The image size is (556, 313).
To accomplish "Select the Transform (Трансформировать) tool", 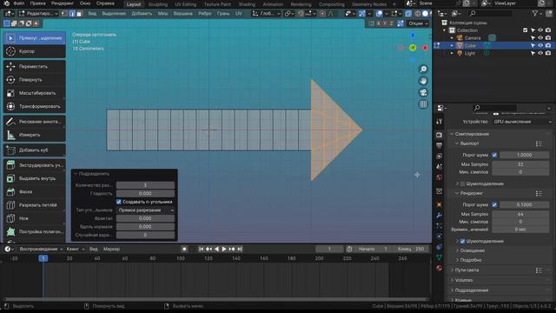I will 35,106.
